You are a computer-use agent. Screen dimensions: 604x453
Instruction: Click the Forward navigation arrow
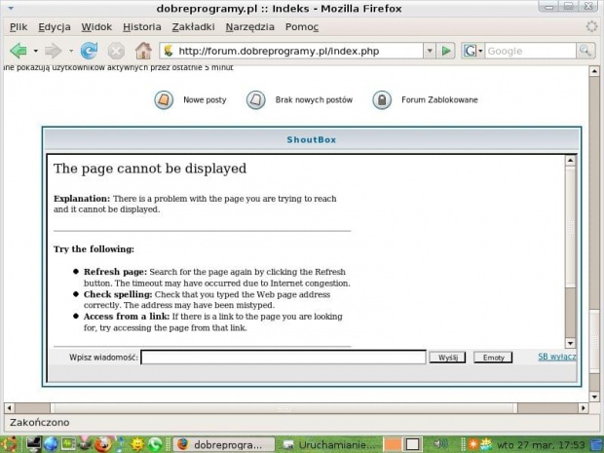(x=53, y=50)
